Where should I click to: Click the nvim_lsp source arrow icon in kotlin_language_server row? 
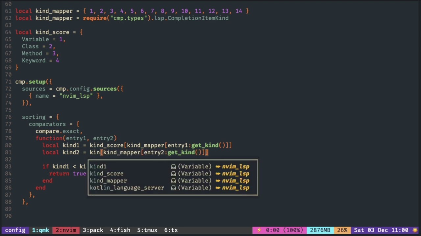click(218, 188)
